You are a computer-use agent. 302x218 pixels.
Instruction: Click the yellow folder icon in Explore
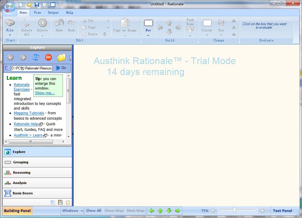pos(61,57)
